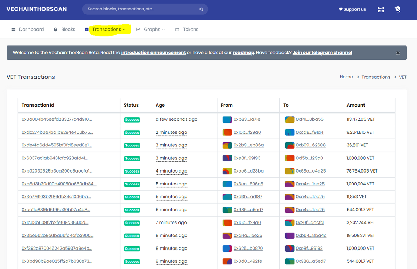The height and width of the screenshot is (269, 417).
Task: Open transaction 0xdc274b0e7ba1b9294e466b75
Action: (57, 132)
